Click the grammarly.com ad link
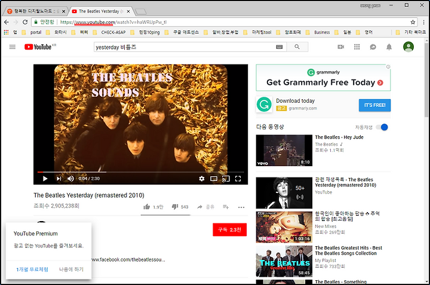Screen dimensions: 430x285 [303, 108]
